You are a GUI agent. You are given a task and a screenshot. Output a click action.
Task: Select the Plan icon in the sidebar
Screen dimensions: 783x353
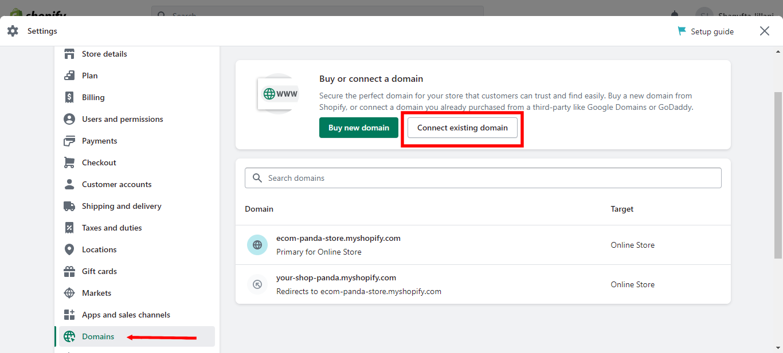tap(69, 76)
